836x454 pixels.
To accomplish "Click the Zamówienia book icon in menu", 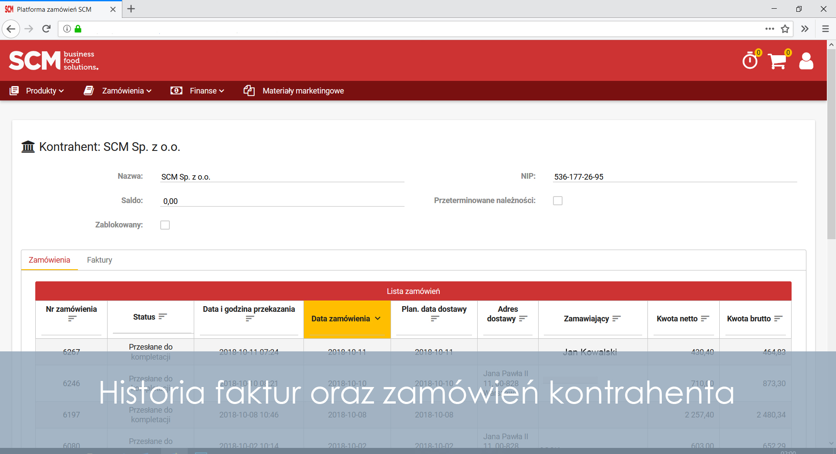I will click(x=89, y=90).
